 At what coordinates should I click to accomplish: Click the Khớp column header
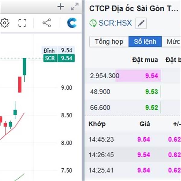(97, 124)
